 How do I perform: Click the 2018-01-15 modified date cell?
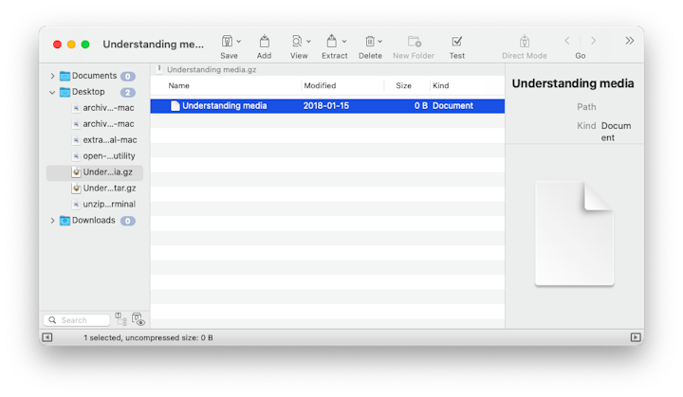pyautogui.click(x=325, y=106)
